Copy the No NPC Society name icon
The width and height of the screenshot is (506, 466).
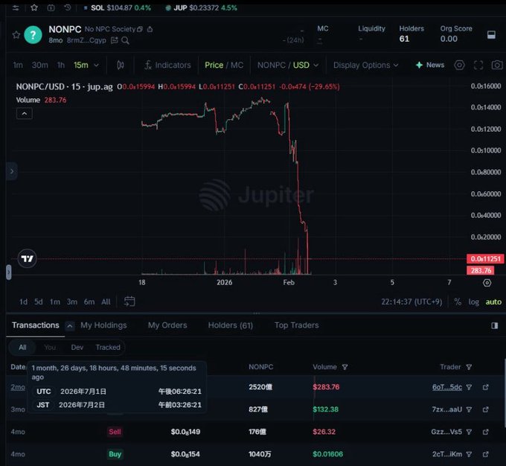coord(140,29)
